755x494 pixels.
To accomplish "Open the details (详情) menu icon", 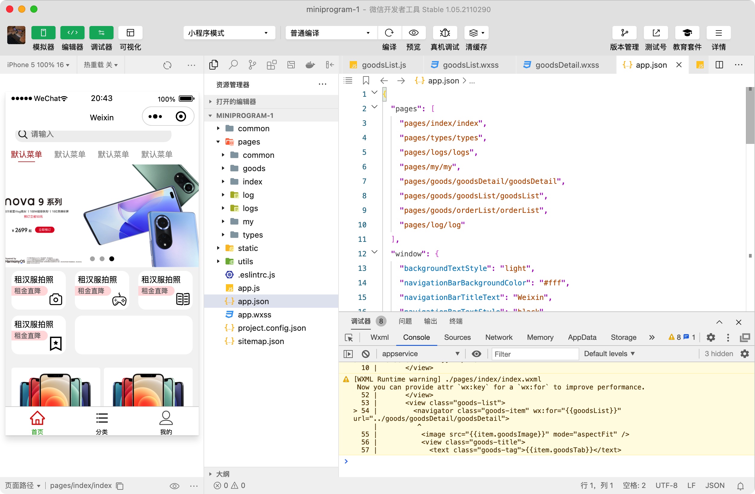I will pyautogui.click(x=718, y=33).
